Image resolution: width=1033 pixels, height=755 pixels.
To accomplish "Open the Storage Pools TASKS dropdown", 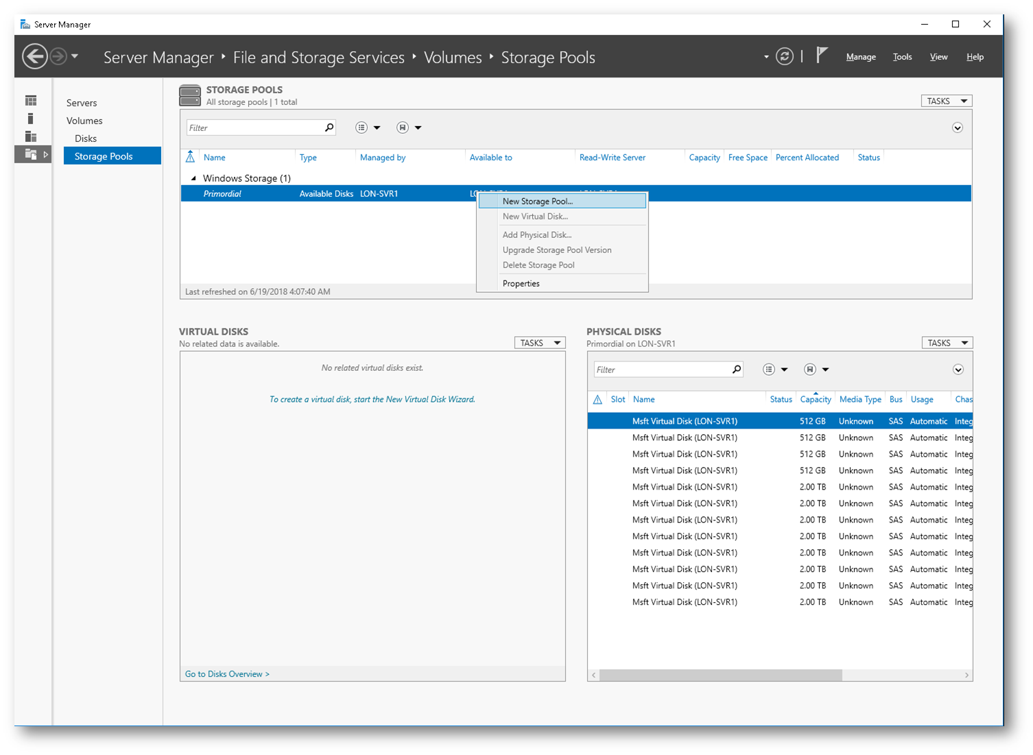I will coord(946,101).
